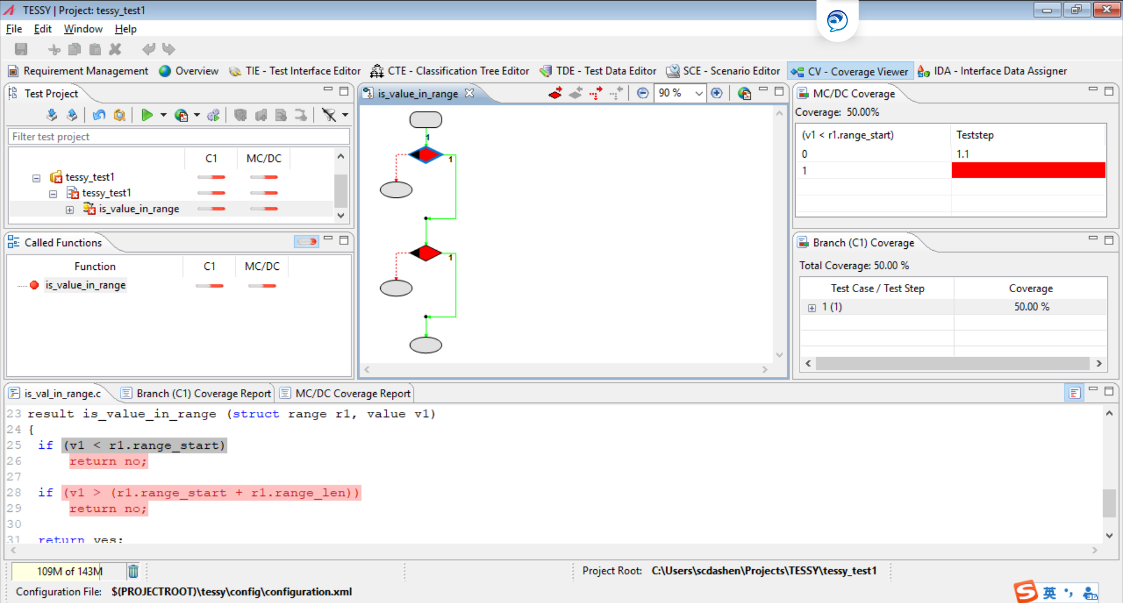This screenshot has width=1123, height=603.
Task: Click the blue restore arrow in Test Project toolbar
Action: point(99,115)
